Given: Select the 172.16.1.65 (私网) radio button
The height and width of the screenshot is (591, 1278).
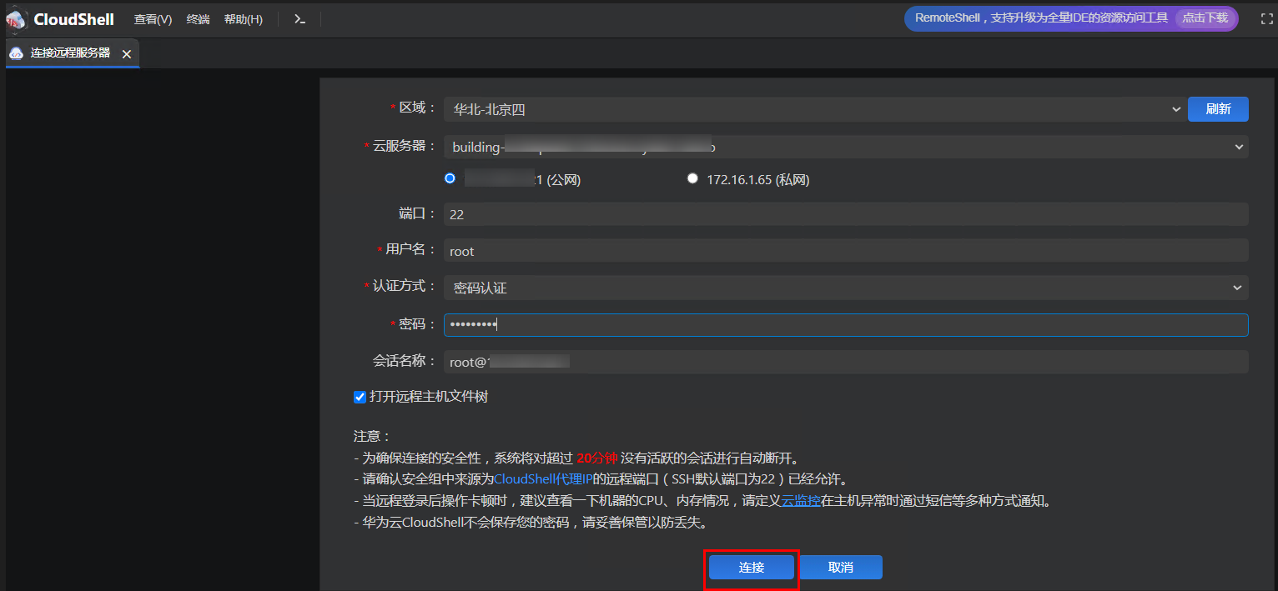Looking at the screenshot, I should [692, 178].
